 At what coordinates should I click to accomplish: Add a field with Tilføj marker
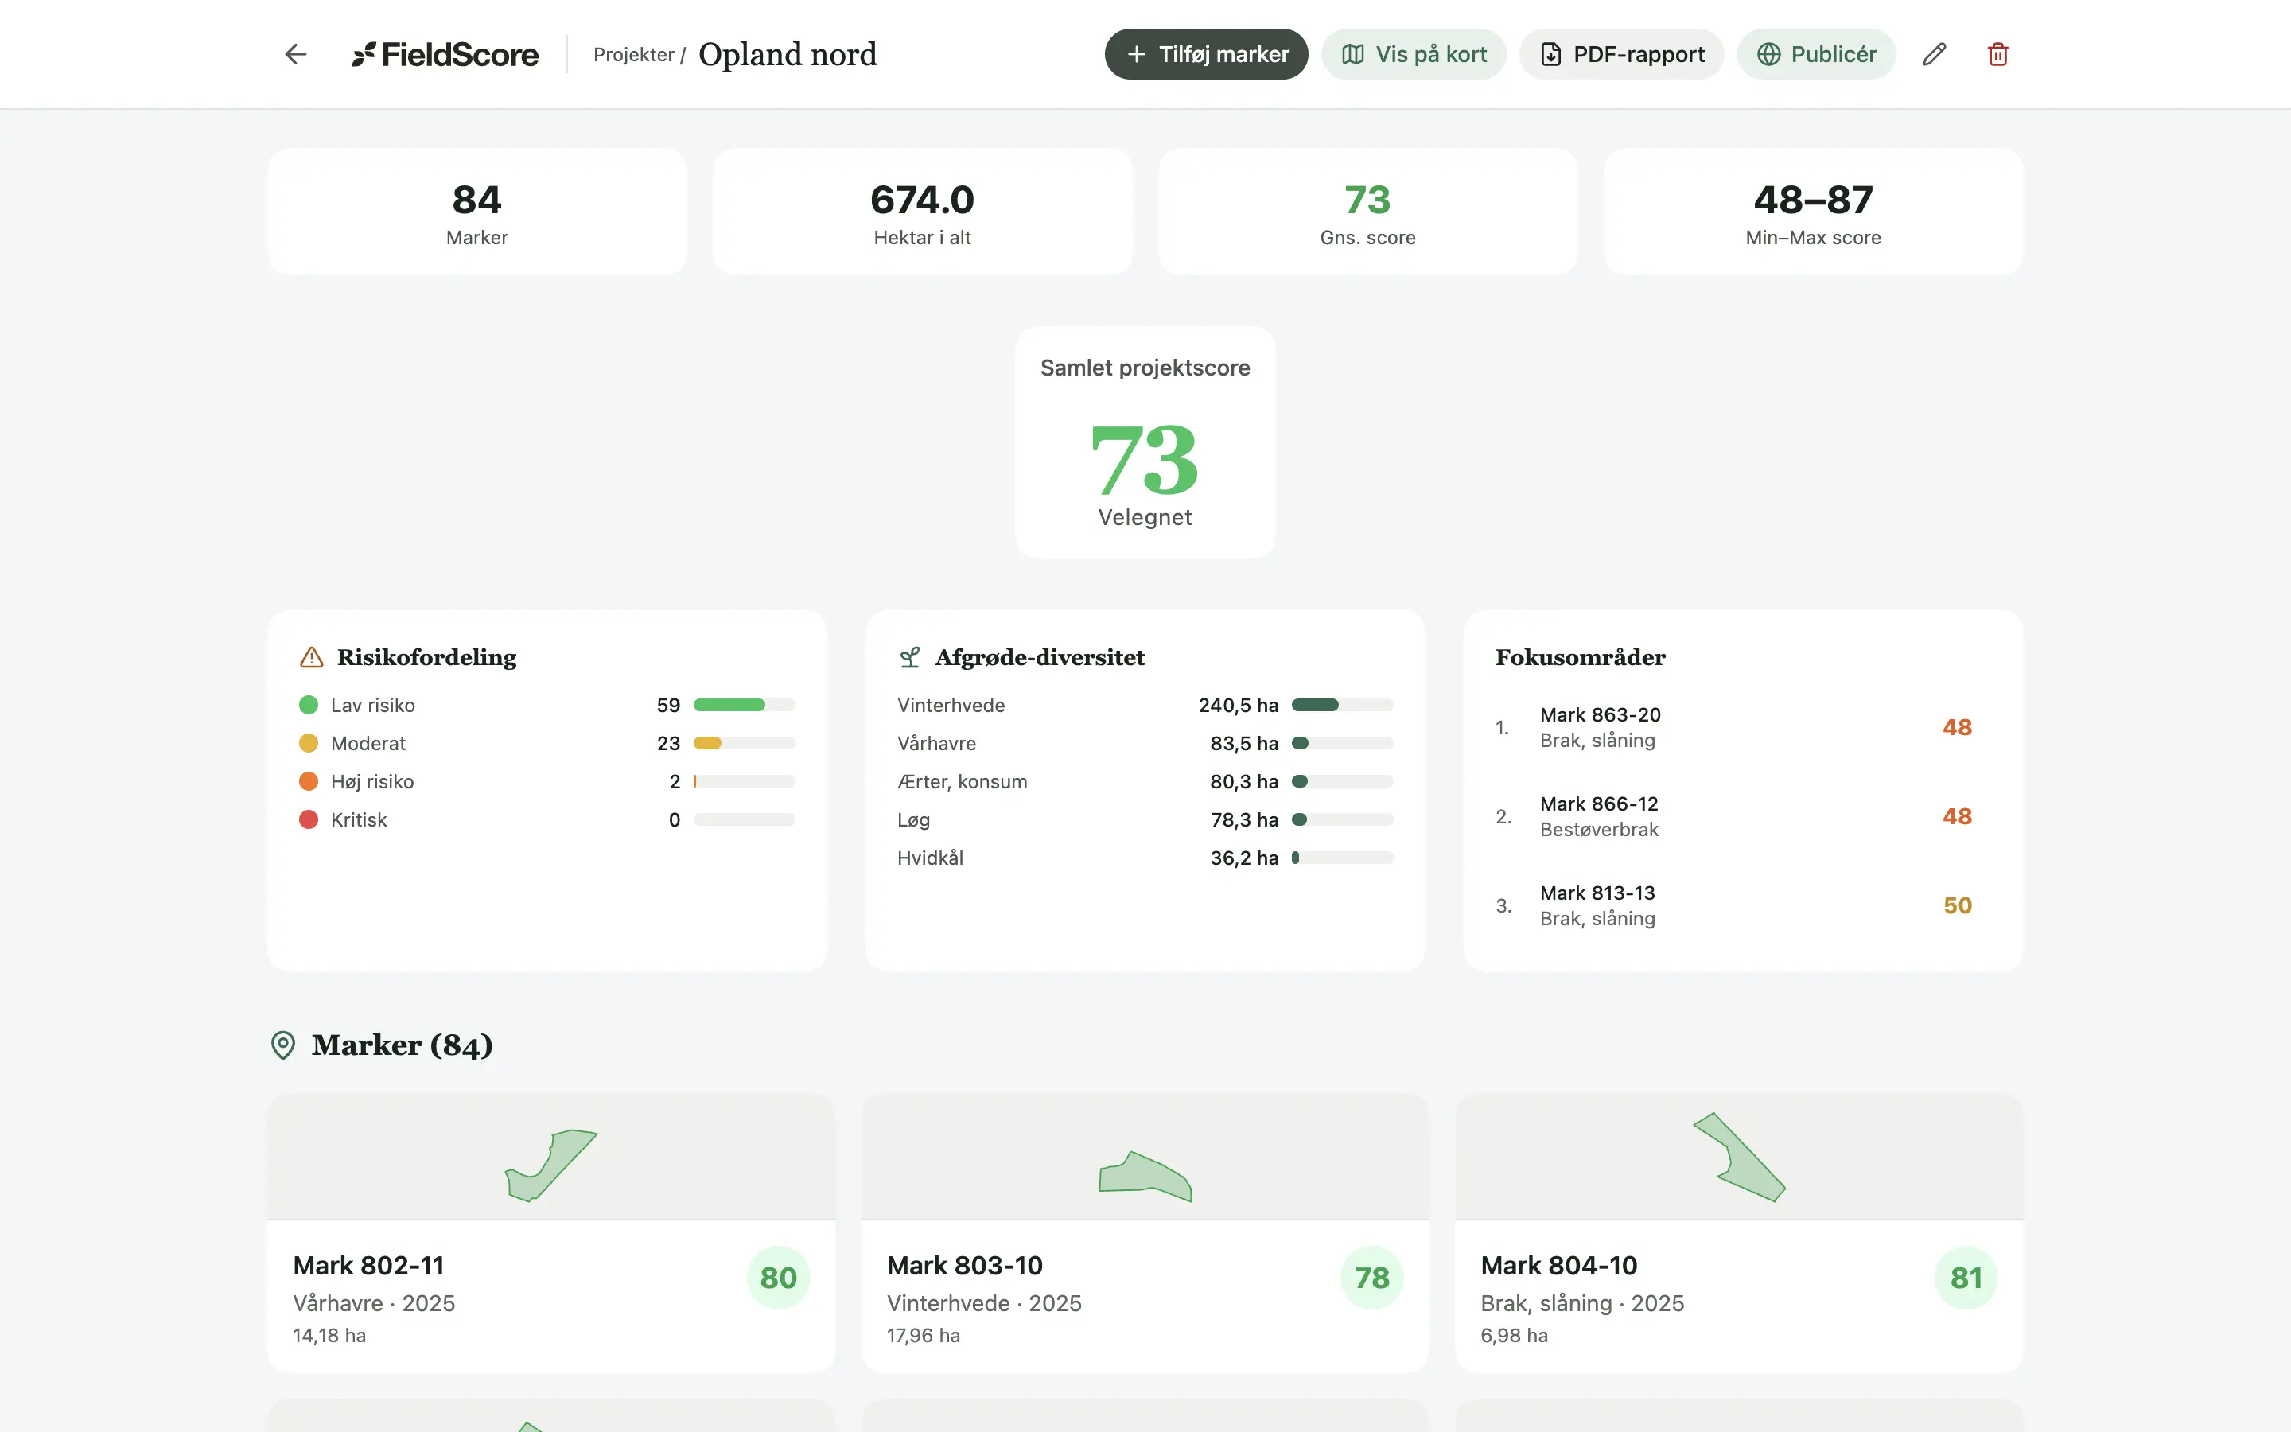pos(1206,54)
